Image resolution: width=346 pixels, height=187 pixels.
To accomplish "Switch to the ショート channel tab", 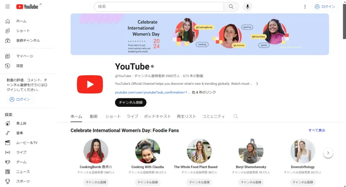I will 113,116.
